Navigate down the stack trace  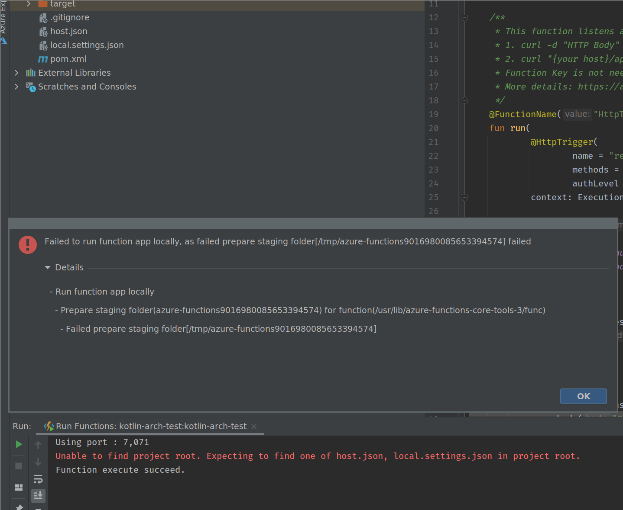[x=38, y=462]
